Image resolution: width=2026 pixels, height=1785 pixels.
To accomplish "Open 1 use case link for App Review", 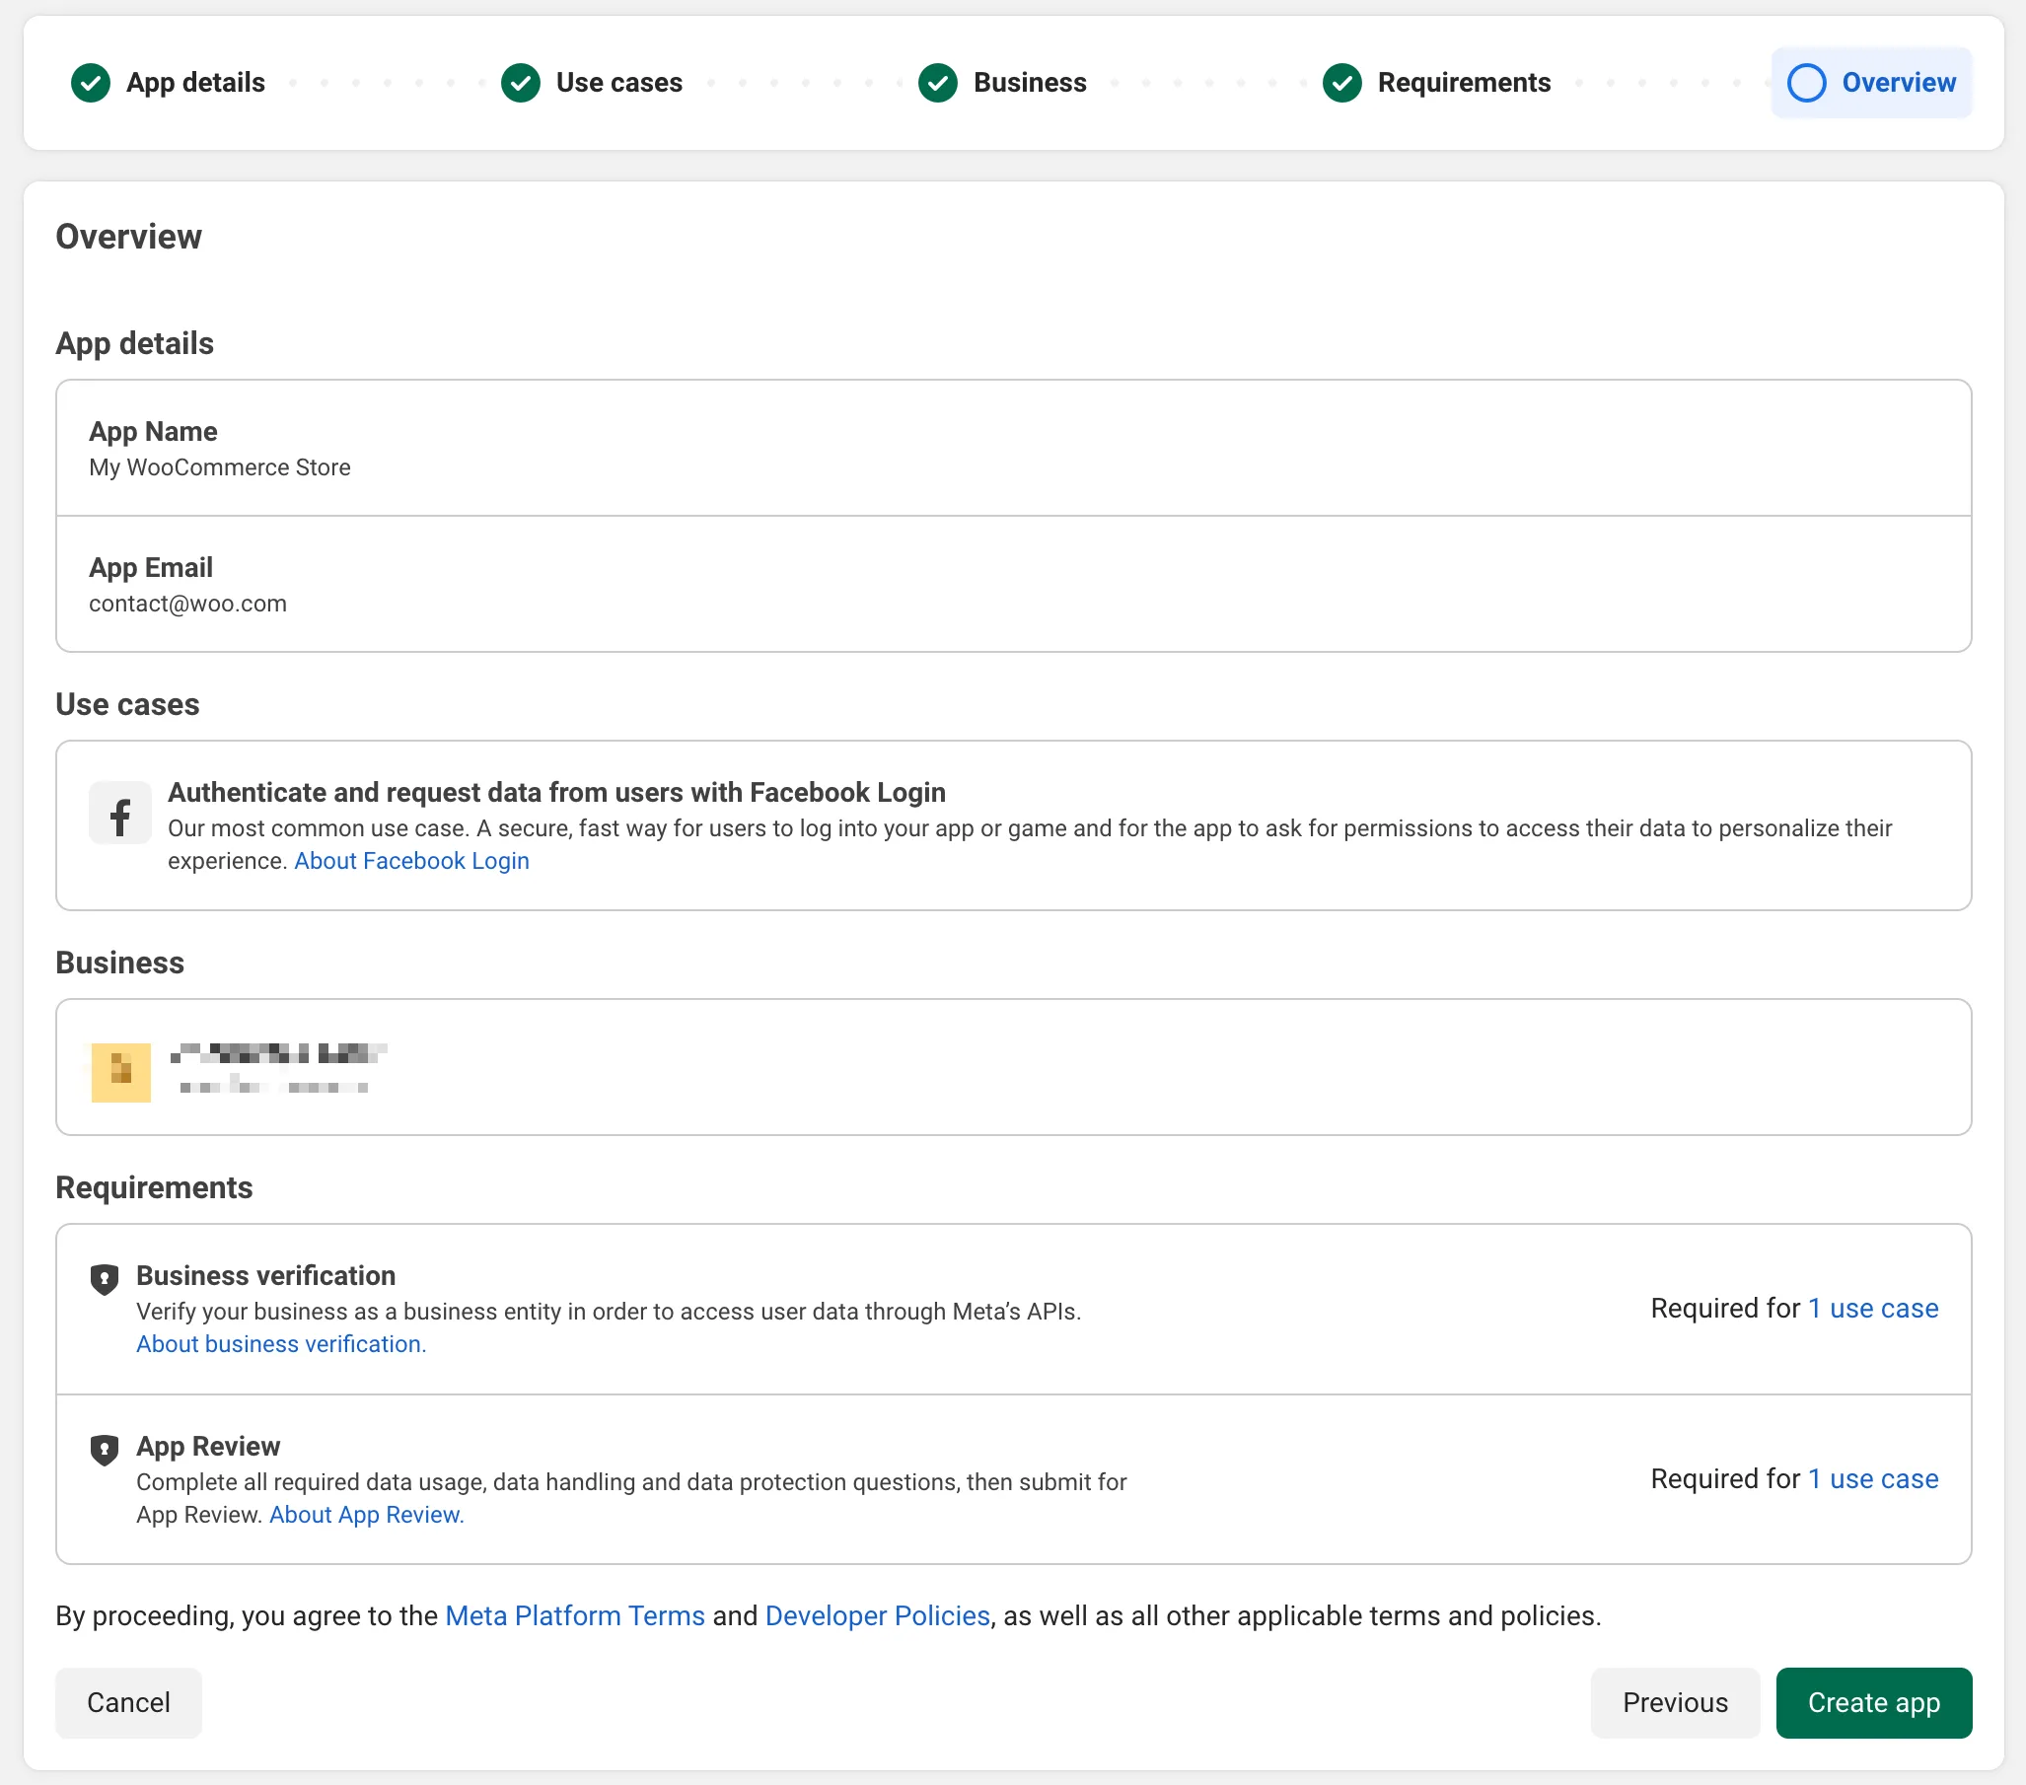I will tap(1873, 1478).
